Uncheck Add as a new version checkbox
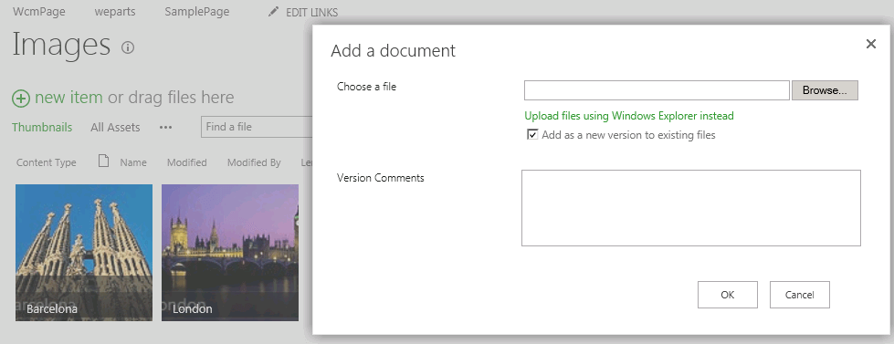894x344 pixels. click(x=532, y=135)
